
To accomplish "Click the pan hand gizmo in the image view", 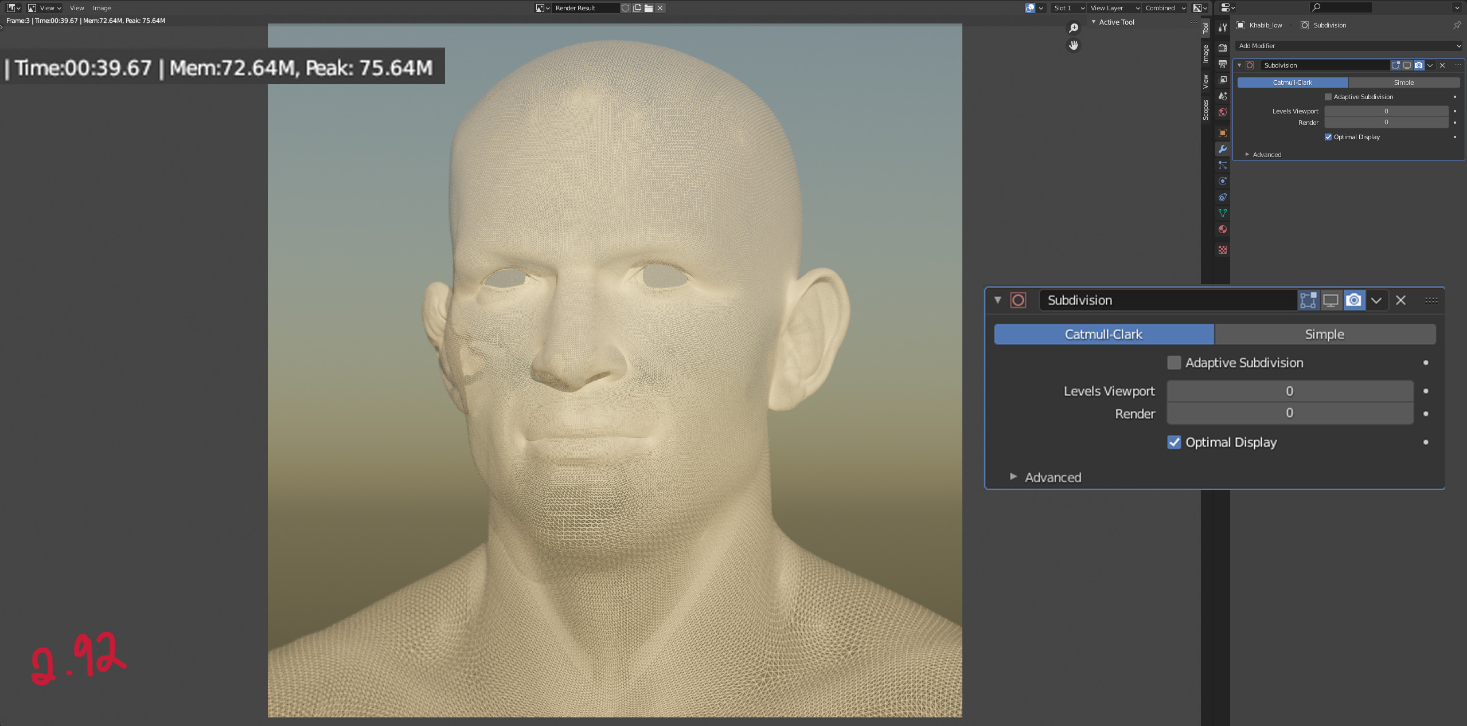I will (x=1074, y=45).
